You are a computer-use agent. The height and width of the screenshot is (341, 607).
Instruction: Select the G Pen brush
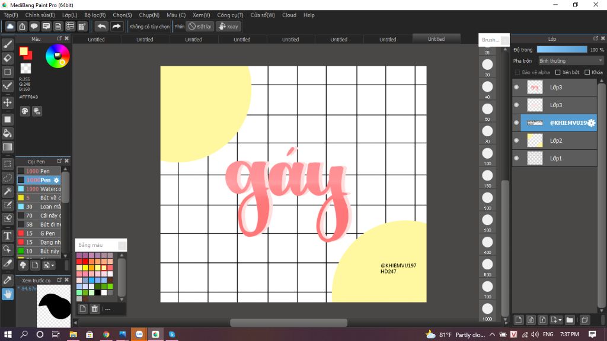tap(39, 233)
